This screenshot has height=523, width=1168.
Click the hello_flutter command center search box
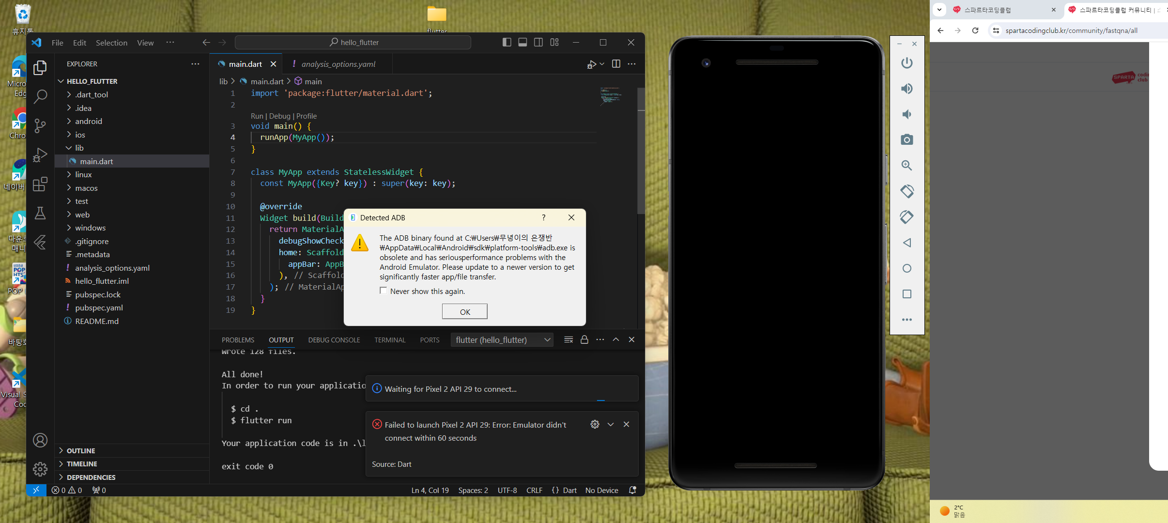[353, 42]
